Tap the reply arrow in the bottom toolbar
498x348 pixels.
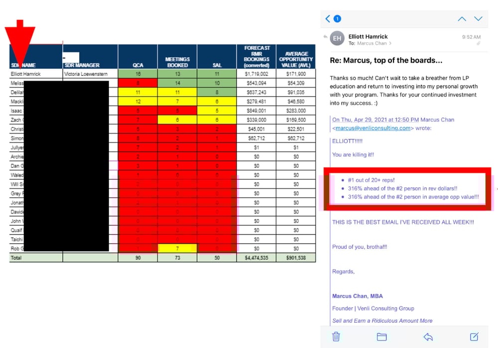(428, 337)
